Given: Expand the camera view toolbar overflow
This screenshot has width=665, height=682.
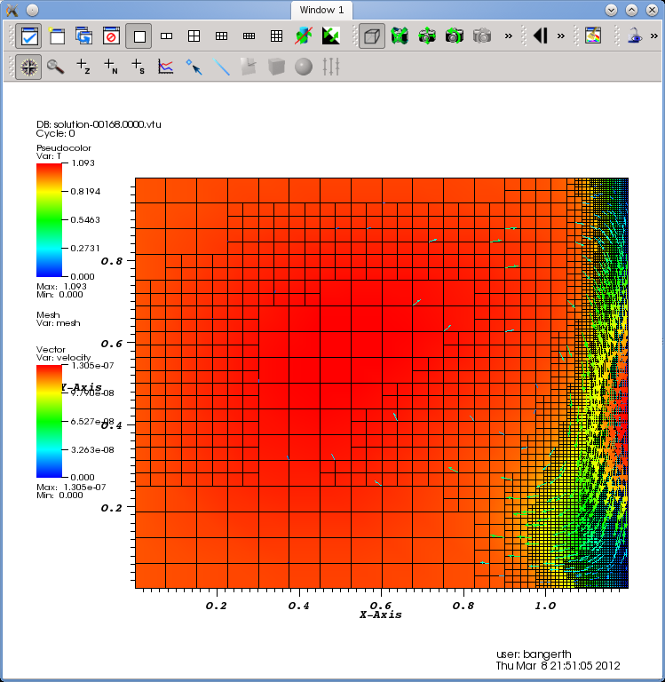Looking at the screenshot, I should pyautogui.click(x=509, y=36).
